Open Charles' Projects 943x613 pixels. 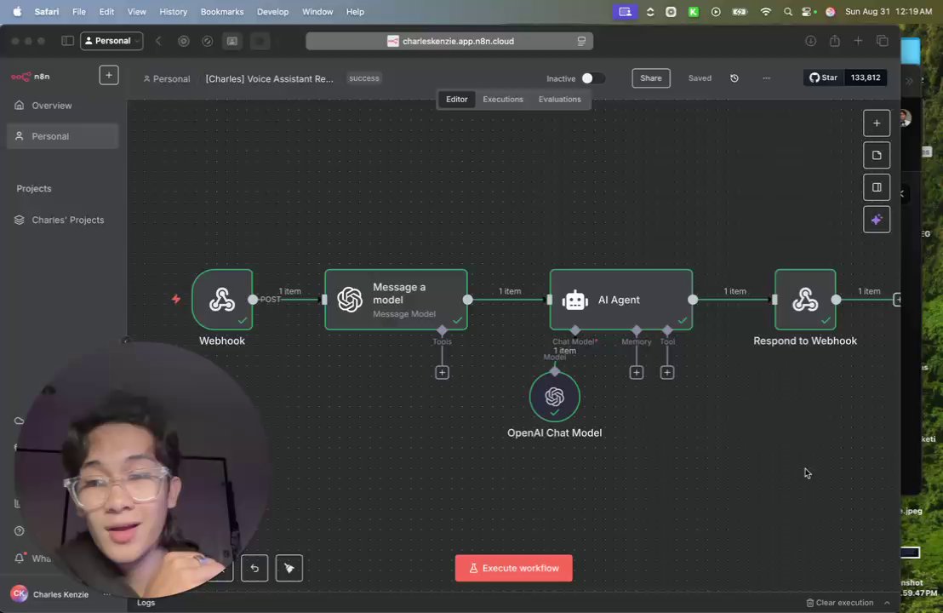coord(62,221)
